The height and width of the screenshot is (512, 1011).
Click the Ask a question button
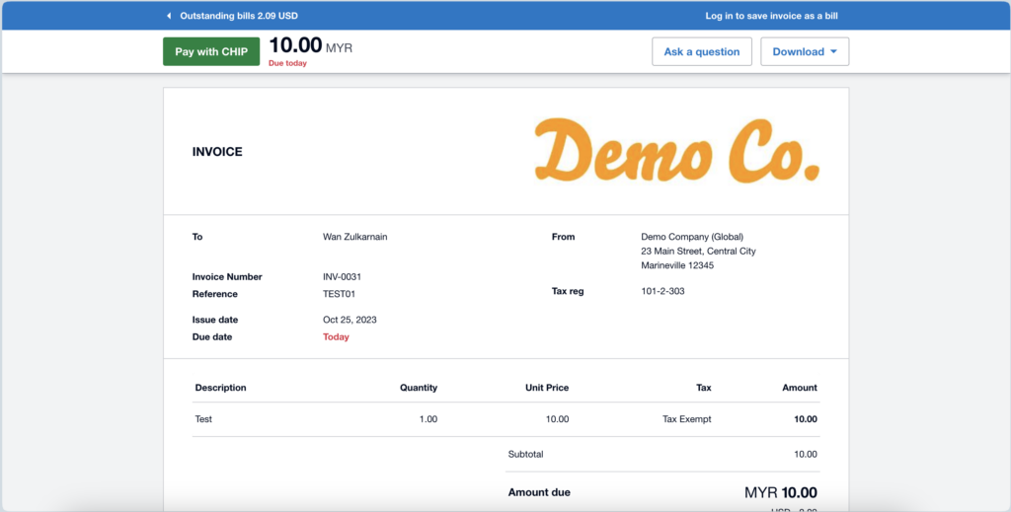click(702, 51)
